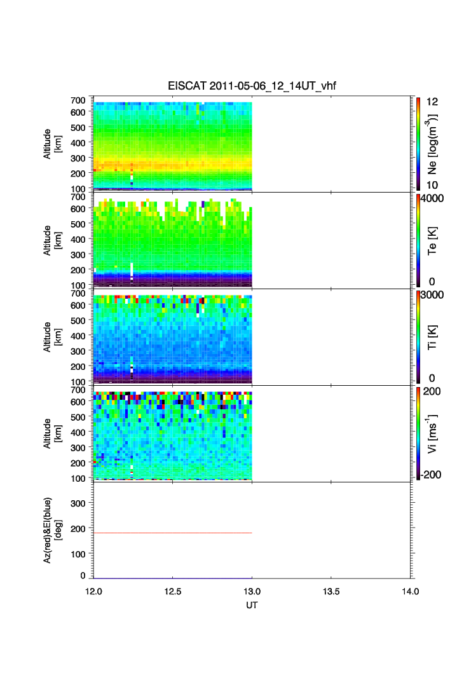The width and height of the screenshot is (450, 675).
Task: Click the Ne color bar scale
Action: pos(418,144)
